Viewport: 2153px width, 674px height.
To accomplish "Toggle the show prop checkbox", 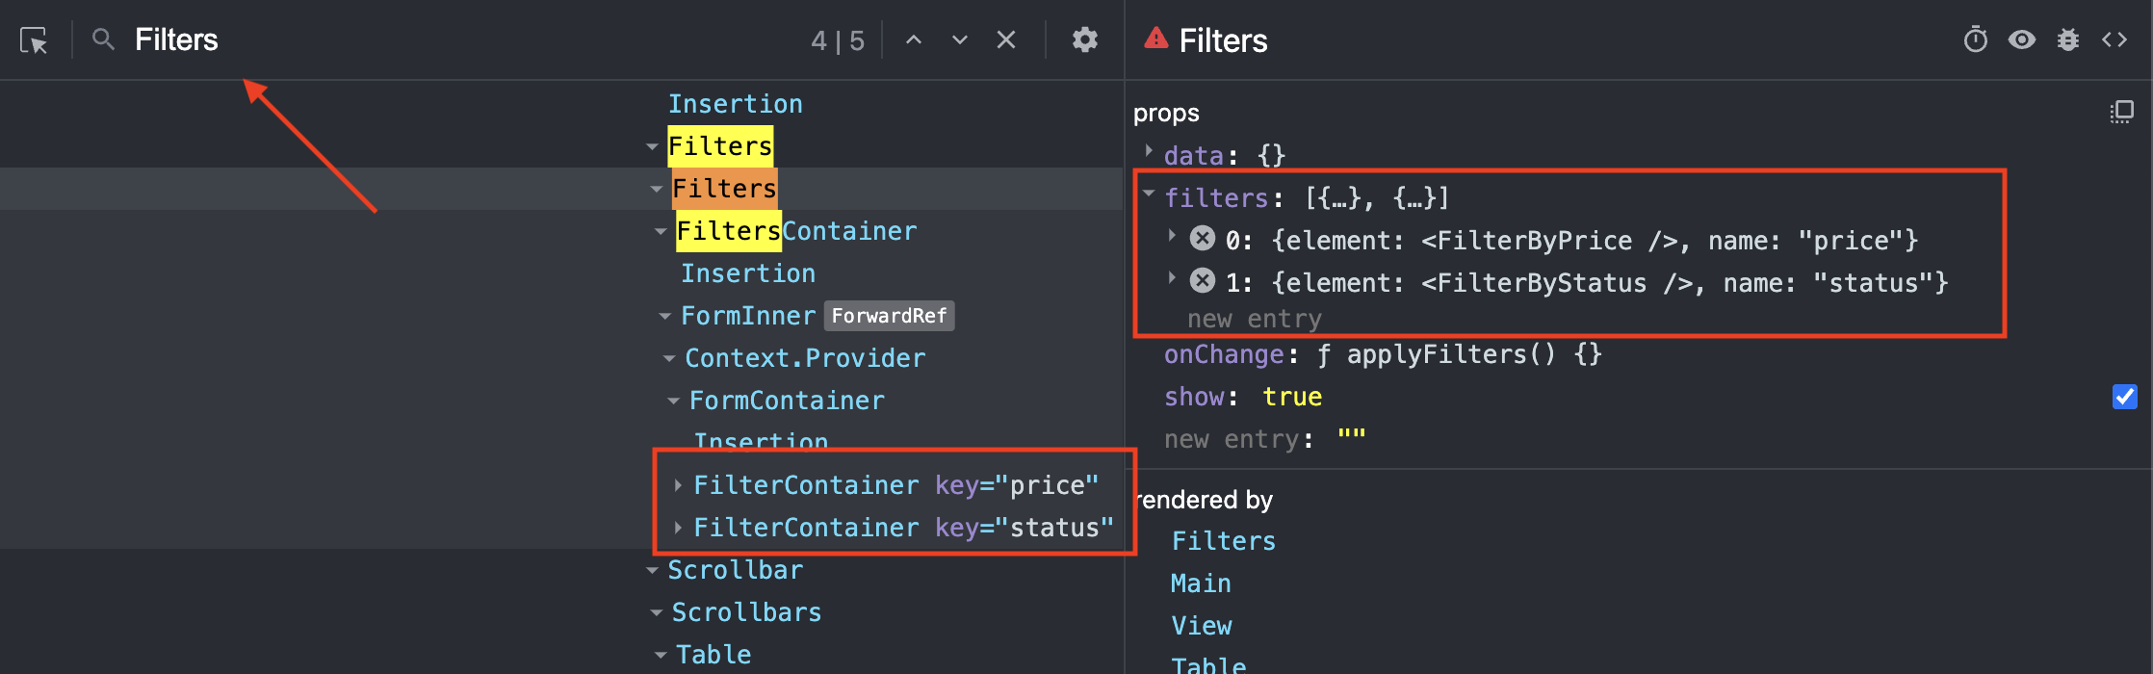I will click(x=2124, y=397).
